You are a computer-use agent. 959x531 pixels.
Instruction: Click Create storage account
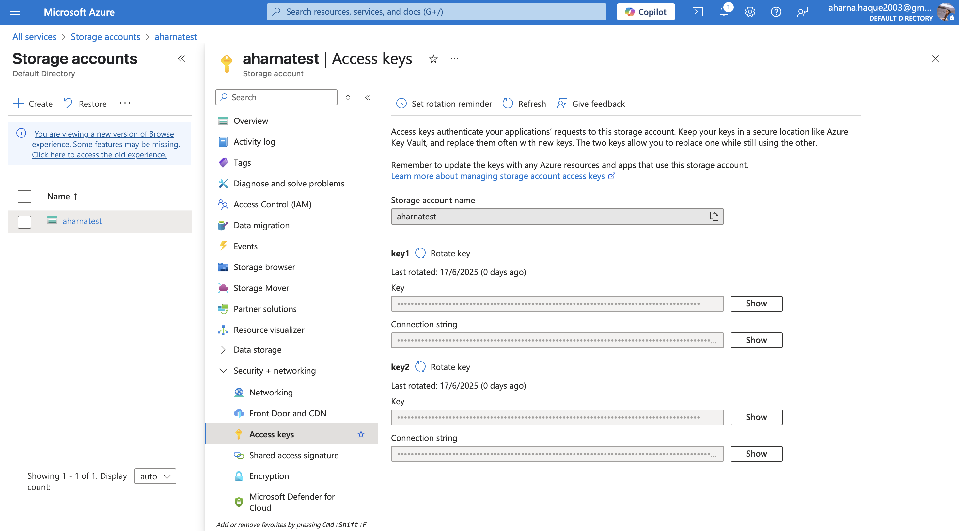click(33, 104)
